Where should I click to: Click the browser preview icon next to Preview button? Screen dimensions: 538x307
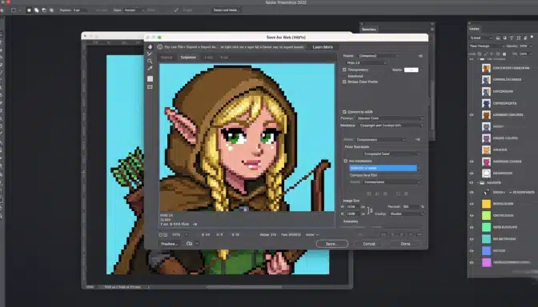(189, 244)
